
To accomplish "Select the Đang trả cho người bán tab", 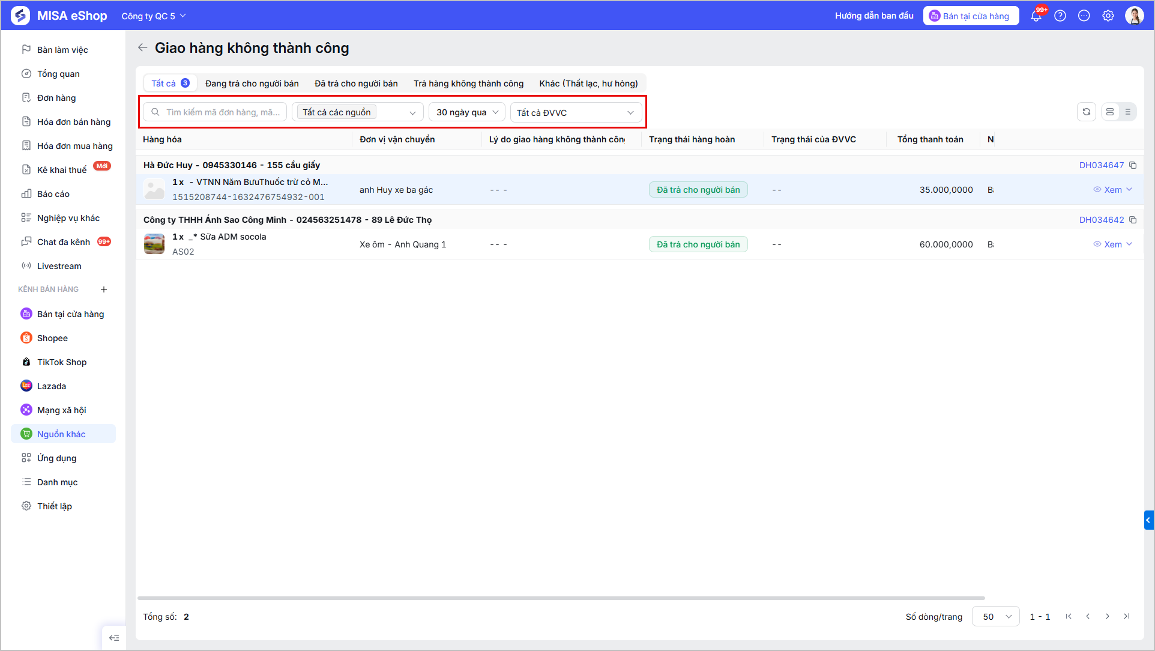I will pos(252,83).
